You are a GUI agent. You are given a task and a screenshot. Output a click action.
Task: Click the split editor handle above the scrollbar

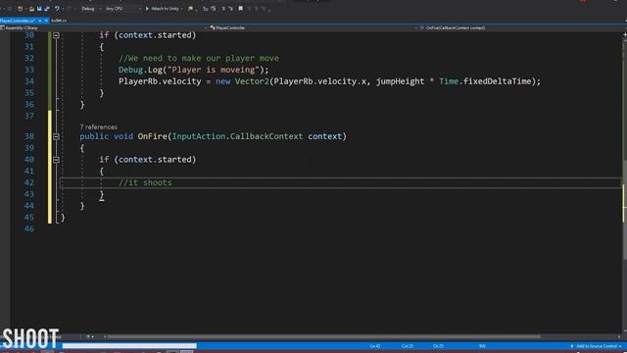point(624,35)
